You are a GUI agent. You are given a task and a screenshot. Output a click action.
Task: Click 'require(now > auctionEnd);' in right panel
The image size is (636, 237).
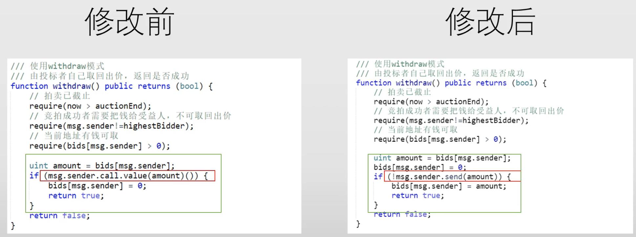tap(431, 102)
